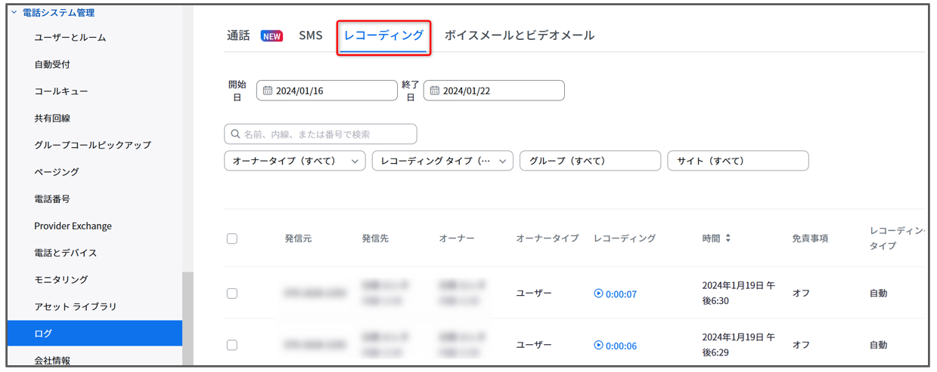The height and width of the screenshot is (372, 937).
Task: Collapse the 電話システム管理 section chevron
Action: 14,12
